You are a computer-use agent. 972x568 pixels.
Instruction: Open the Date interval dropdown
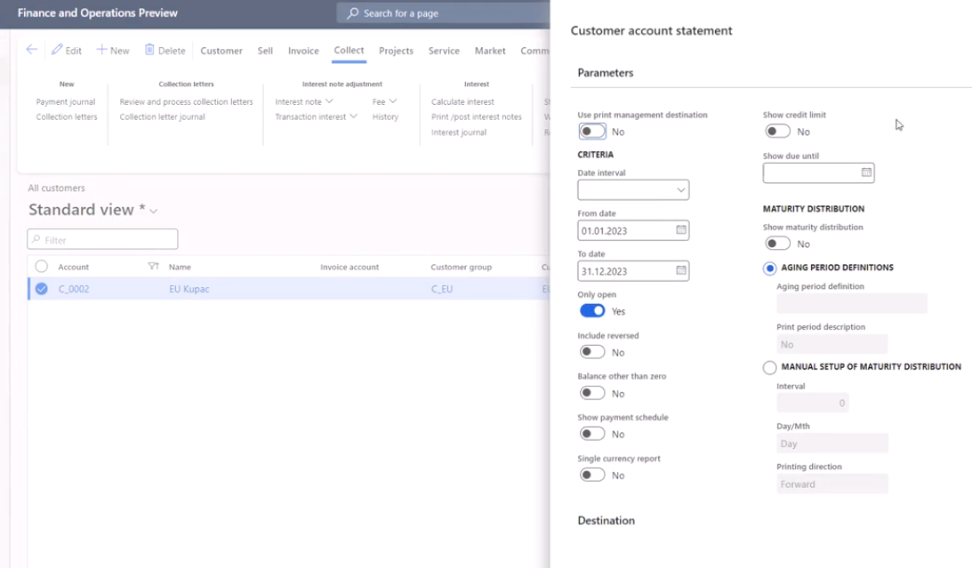coord(633,189)
